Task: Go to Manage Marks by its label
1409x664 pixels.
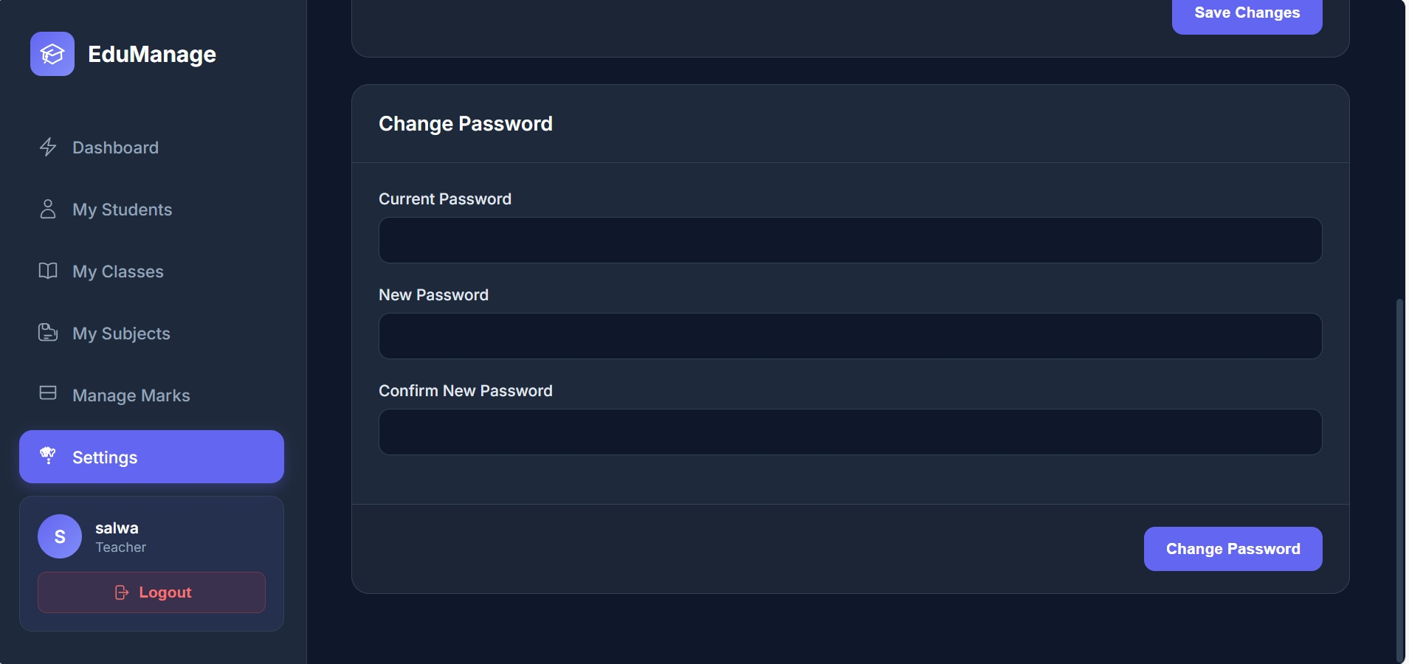Action: tap(131, 395)
